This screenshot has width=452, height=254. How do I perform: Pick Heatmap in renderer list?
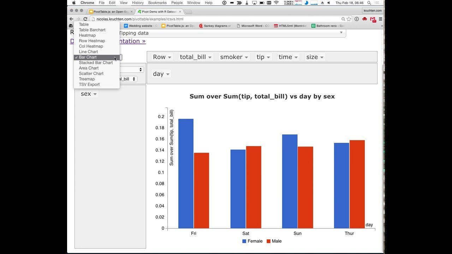tap(96, 35)
